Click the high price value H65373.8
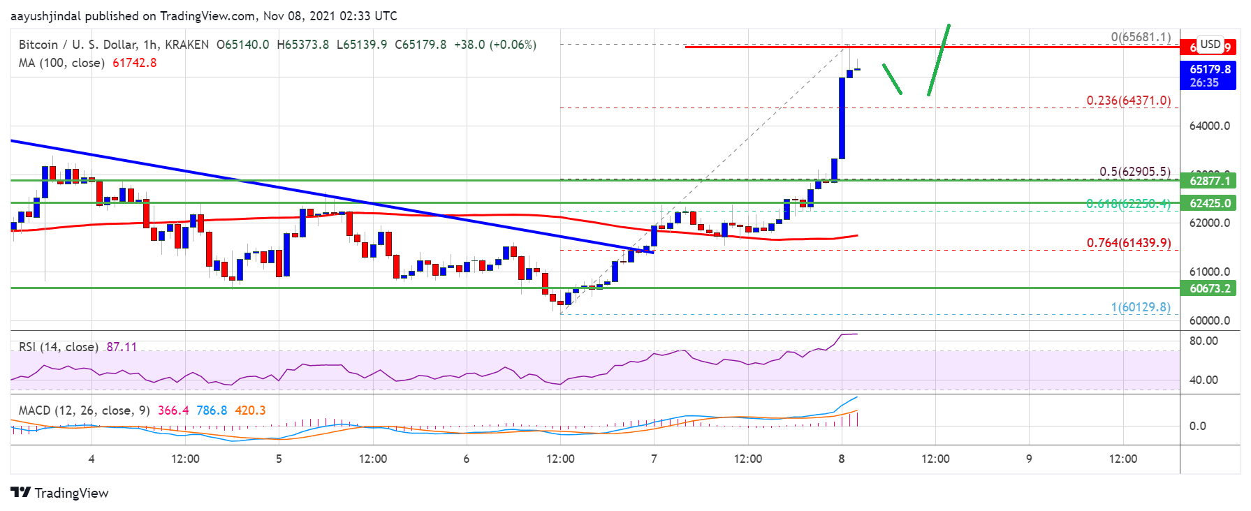Screen dimensions: 1251x511 302,45
